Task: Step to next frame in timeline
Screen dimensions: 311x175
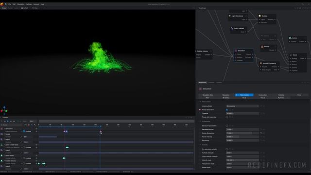Action: tap(11, 121)
